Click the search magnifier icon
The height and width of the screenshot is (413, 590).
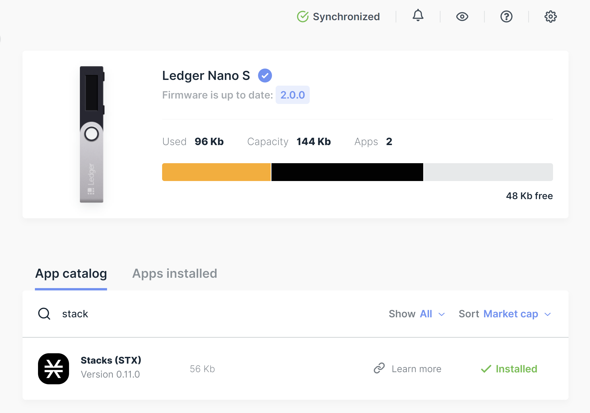point(44,313)
